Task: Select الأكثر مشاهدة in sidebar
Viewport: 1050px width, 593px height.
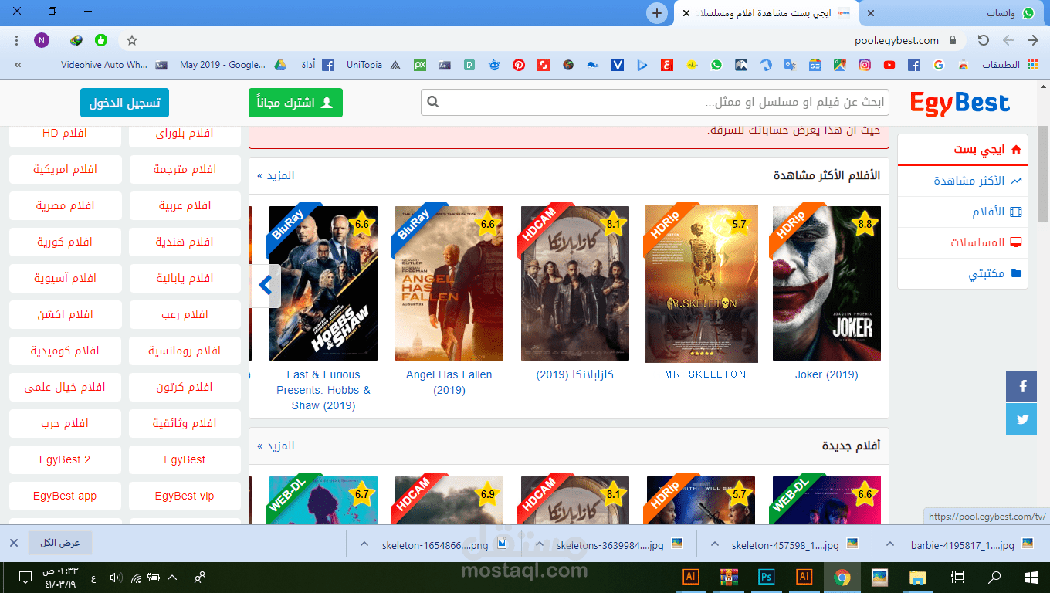Action: click(963, 181)
